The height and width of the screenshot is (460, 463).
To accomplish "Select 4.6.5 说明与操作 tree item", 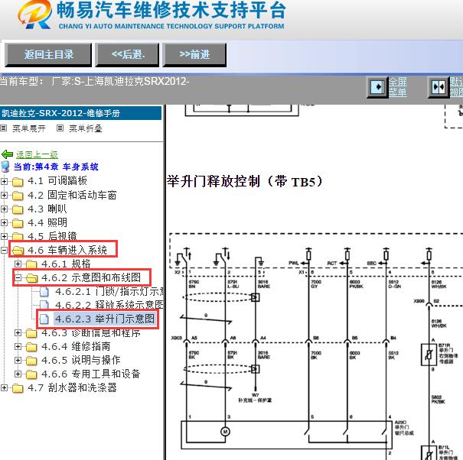I will point(81,360).
